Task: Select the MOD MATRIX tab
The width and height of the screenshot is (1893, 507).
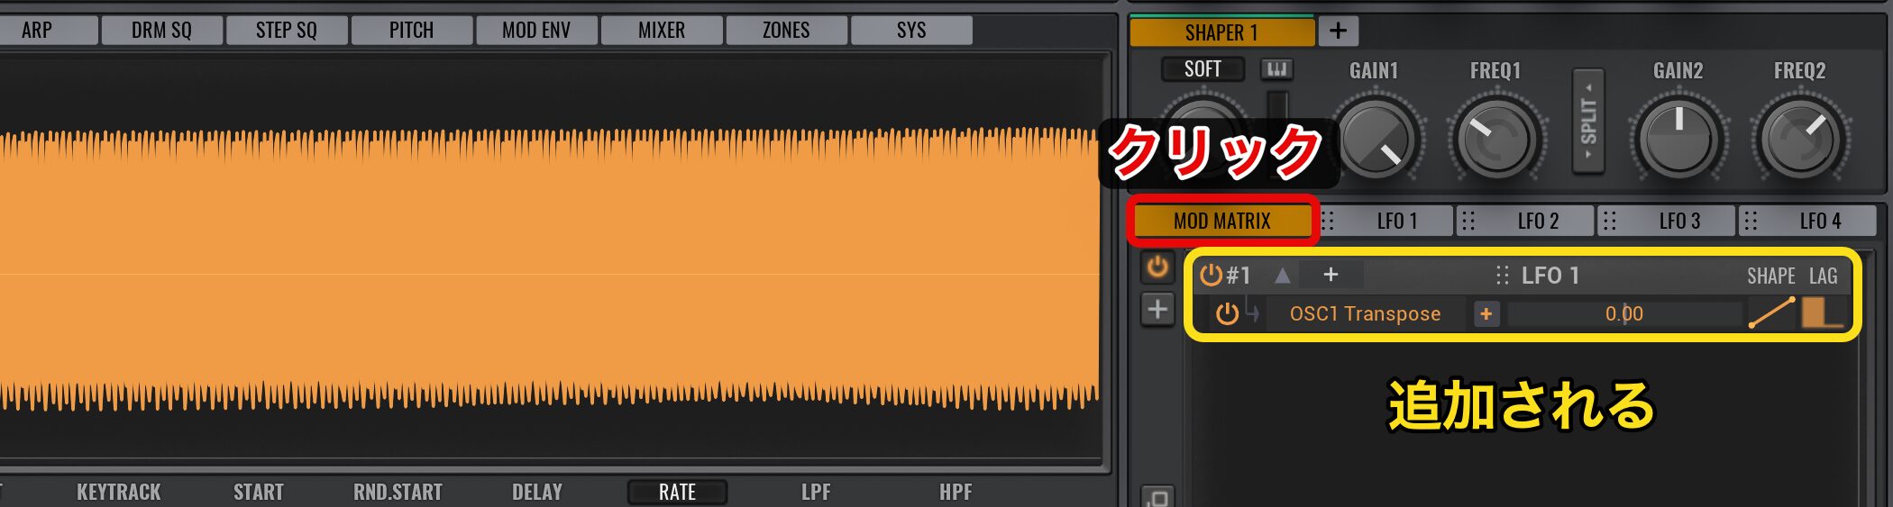Action: (x=1222, y=221)
